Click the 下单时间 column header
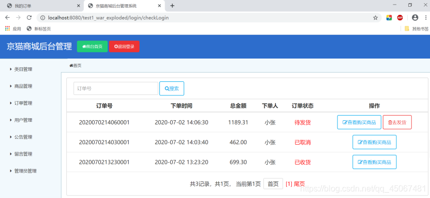This screenshot has width=430, height=198. [182, 106]
